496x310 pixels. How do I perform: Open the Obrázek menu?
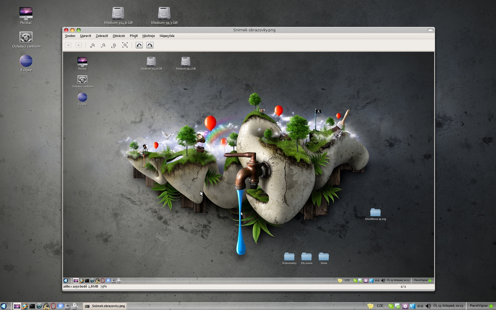click(119, 36)
